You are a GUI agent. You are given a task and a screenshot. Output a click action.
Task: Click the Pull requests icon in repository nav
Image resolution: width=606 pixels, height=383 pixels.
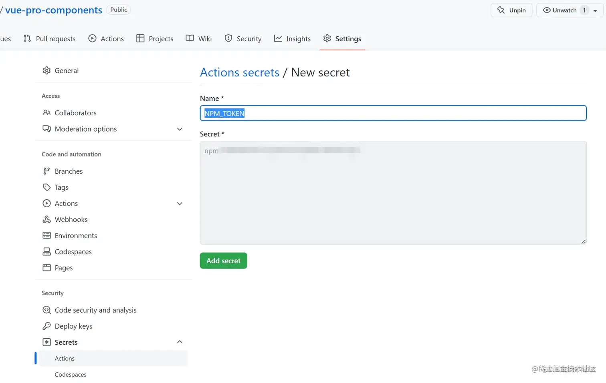27,38
